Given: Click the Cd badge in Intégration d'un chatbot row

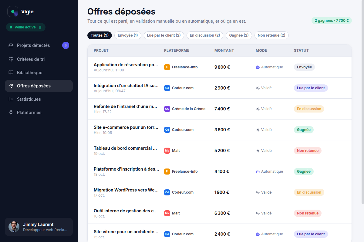Looking at the screenshot, I should (x=167, y=88).
